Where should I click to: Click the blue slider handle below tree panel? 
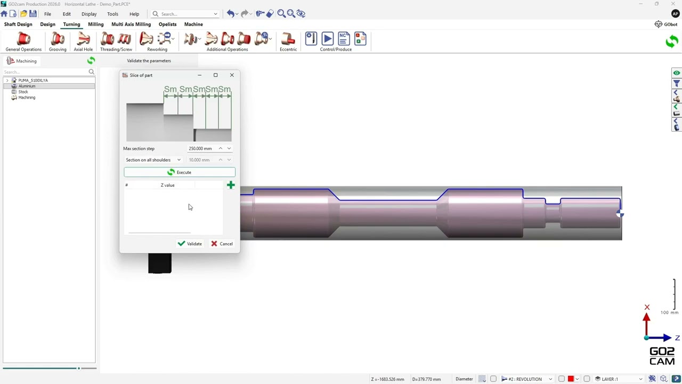tap(78, 369)
